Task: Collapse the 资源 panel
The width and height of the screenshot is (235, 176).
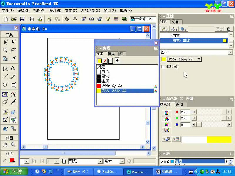Action: (x=100, y=48)
